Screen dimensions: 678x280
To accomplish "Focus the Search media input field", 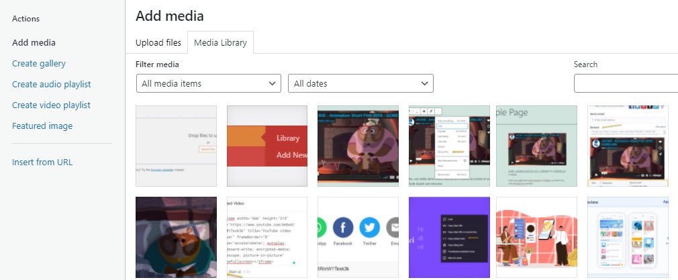I will pyautogui.click(x=626, y=83).
